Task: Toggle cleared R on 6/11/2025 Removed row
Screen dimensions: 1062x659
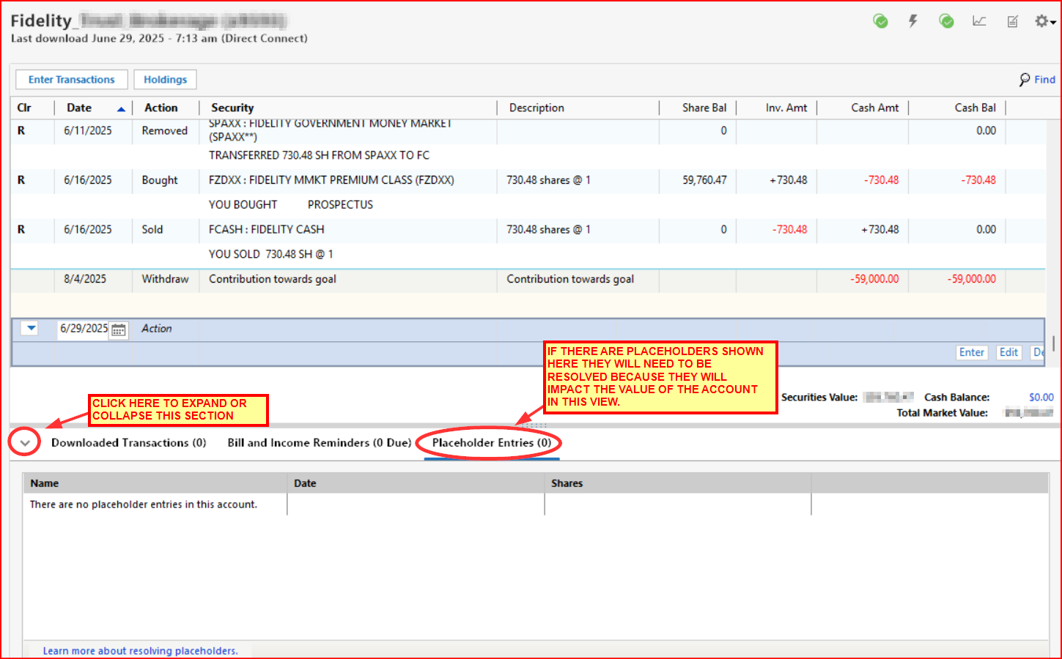Action: click(x=21, y=131)
